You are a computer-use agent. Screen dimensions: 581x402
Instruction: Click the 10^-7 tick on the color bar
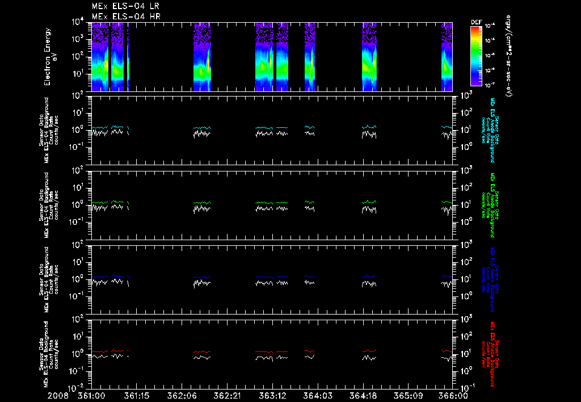point(490,85)
